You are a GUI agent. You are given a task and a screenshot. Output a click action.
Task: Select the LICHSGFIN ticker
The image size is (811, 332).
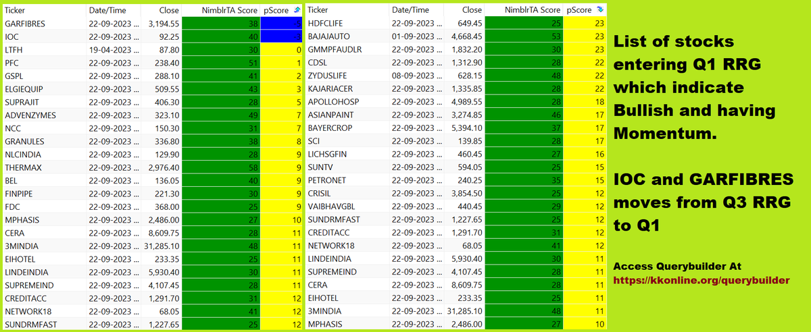click(327, 154)
